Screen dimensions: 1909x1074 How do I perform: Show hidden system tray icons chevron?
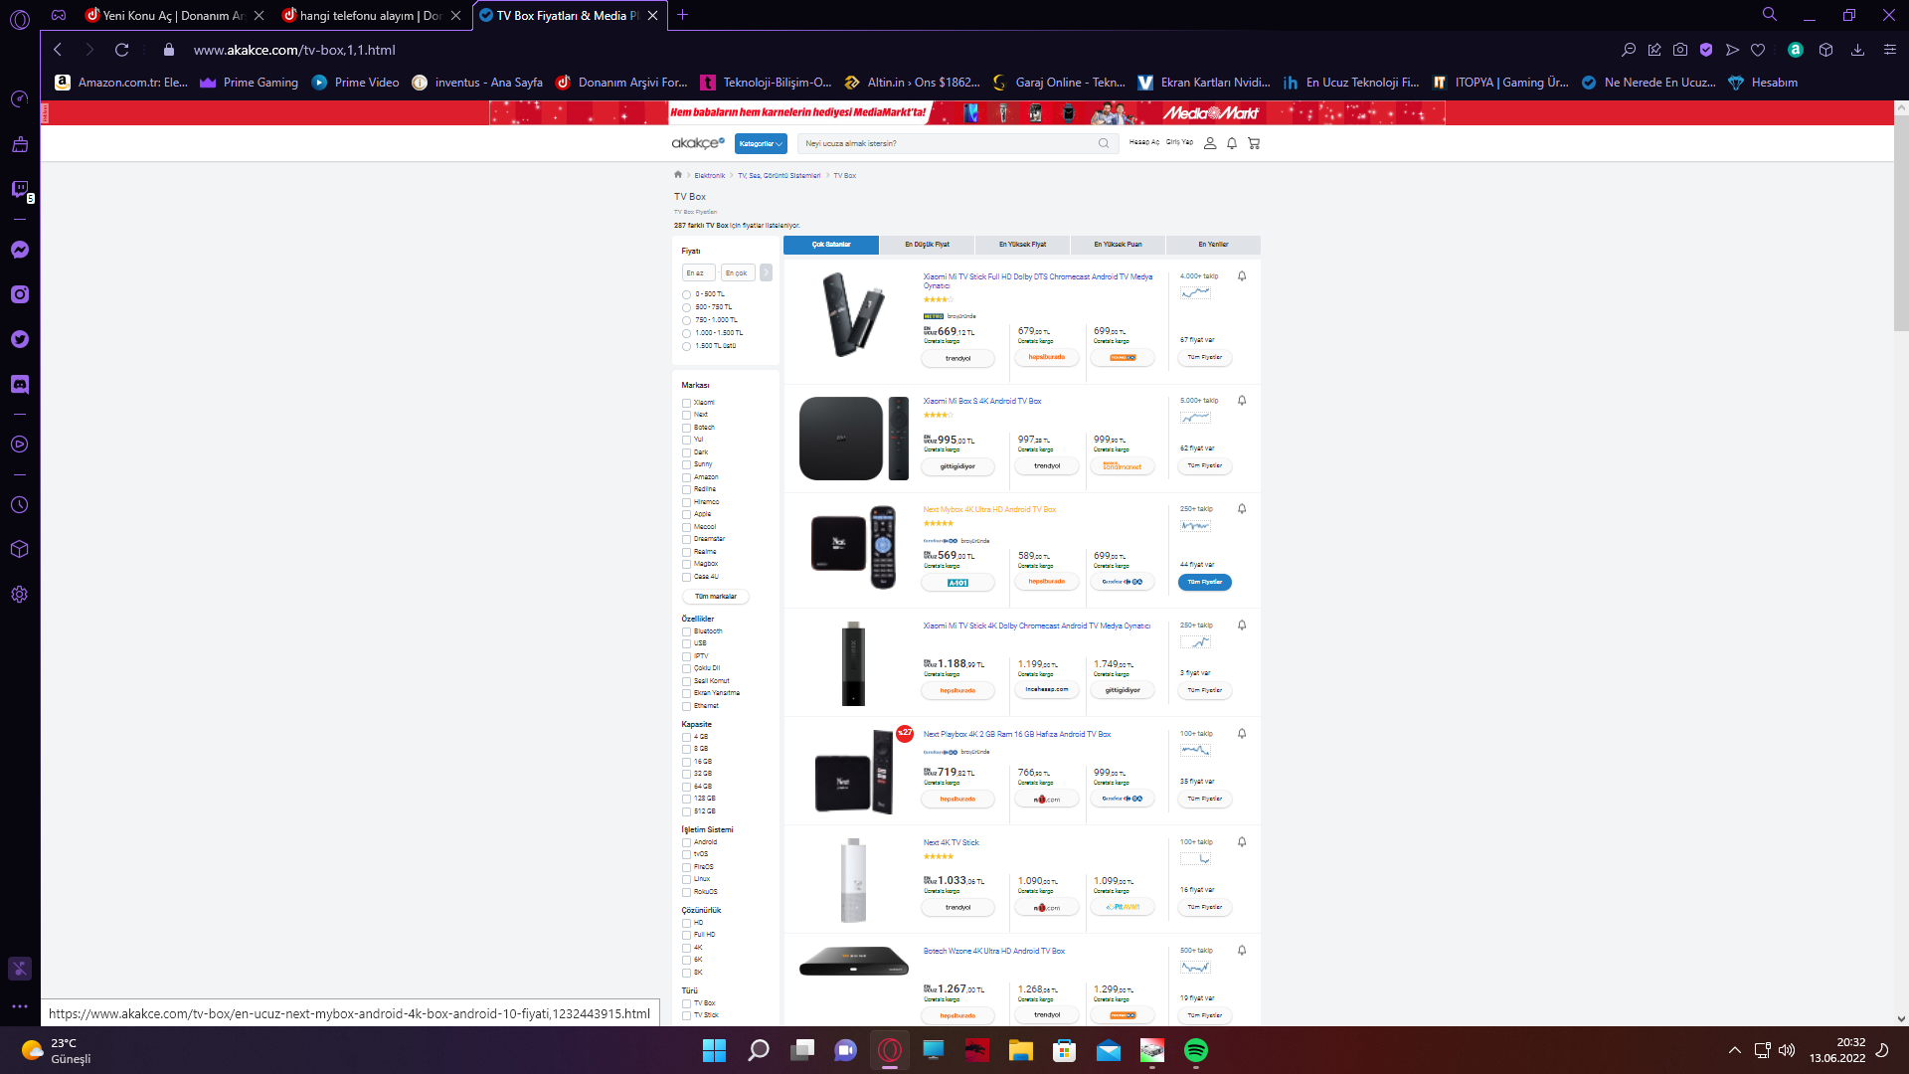(1735, 1050)
